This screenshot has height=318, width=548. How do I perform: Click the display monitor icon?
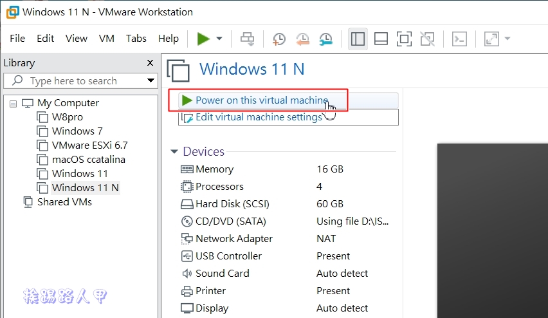click(x=187, y=308)
